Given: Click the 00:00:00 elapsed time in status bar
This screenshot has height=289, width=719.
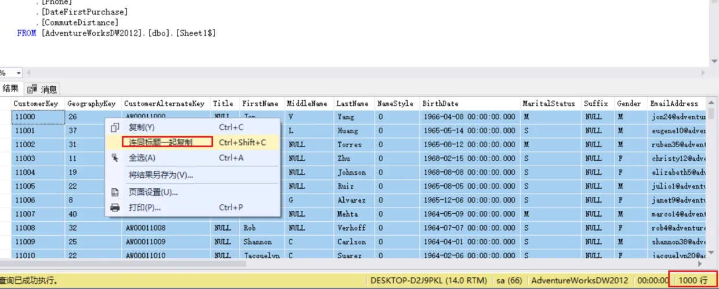Looking at the screenshot, I should coord(653,280).
